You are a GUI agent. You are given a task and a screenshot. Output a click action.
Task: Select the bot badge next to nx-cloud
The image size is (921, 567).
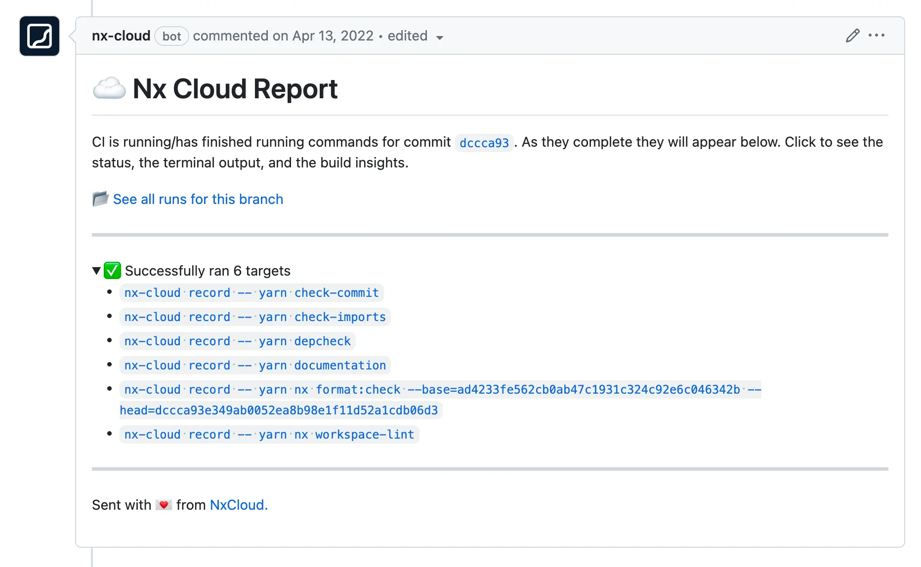click(x=171, y=36)
